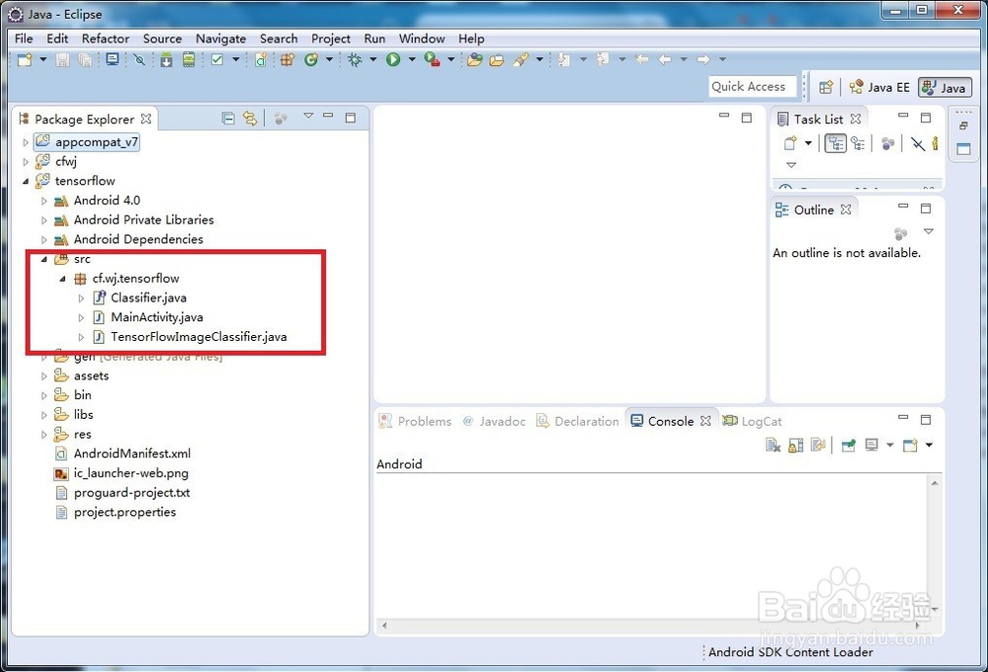Click the External Tools run icon
Screen dimensions: 988x672
pyautogui.click(x=433, y=60)
